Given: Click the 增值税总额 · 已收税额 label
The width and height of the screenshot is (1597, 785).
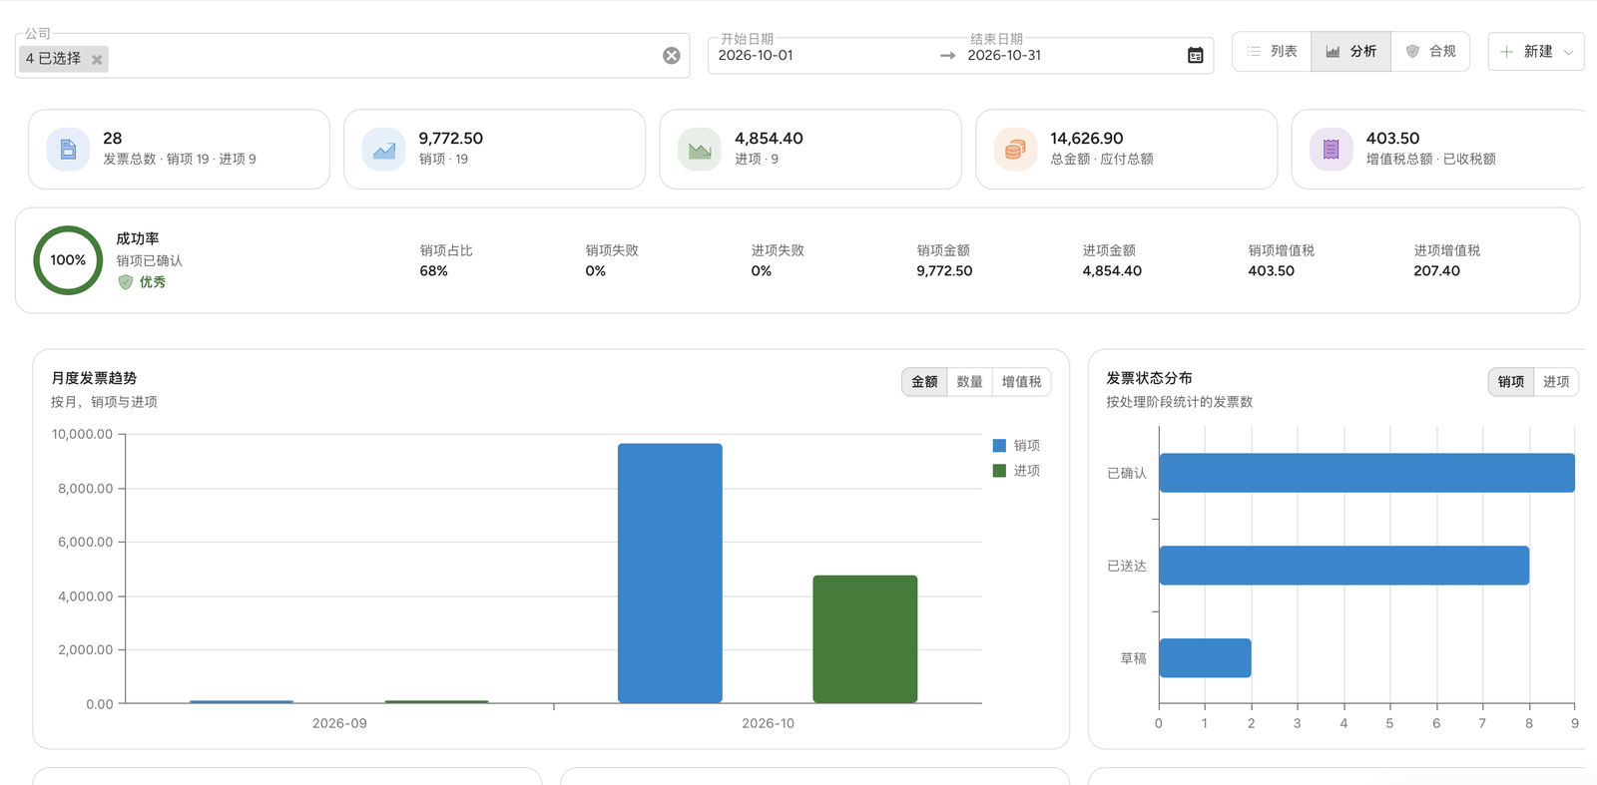Looking at the screenshot, I should [x=1430, y=160].
